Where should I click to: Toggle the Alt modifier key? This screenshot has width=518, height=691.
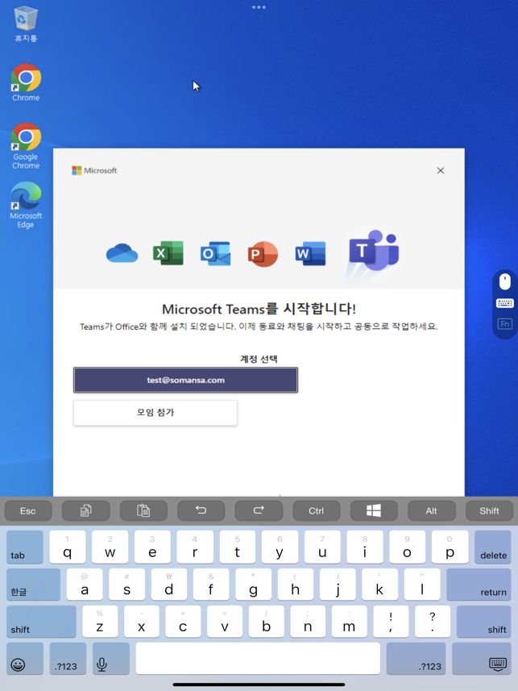(431, 510)
